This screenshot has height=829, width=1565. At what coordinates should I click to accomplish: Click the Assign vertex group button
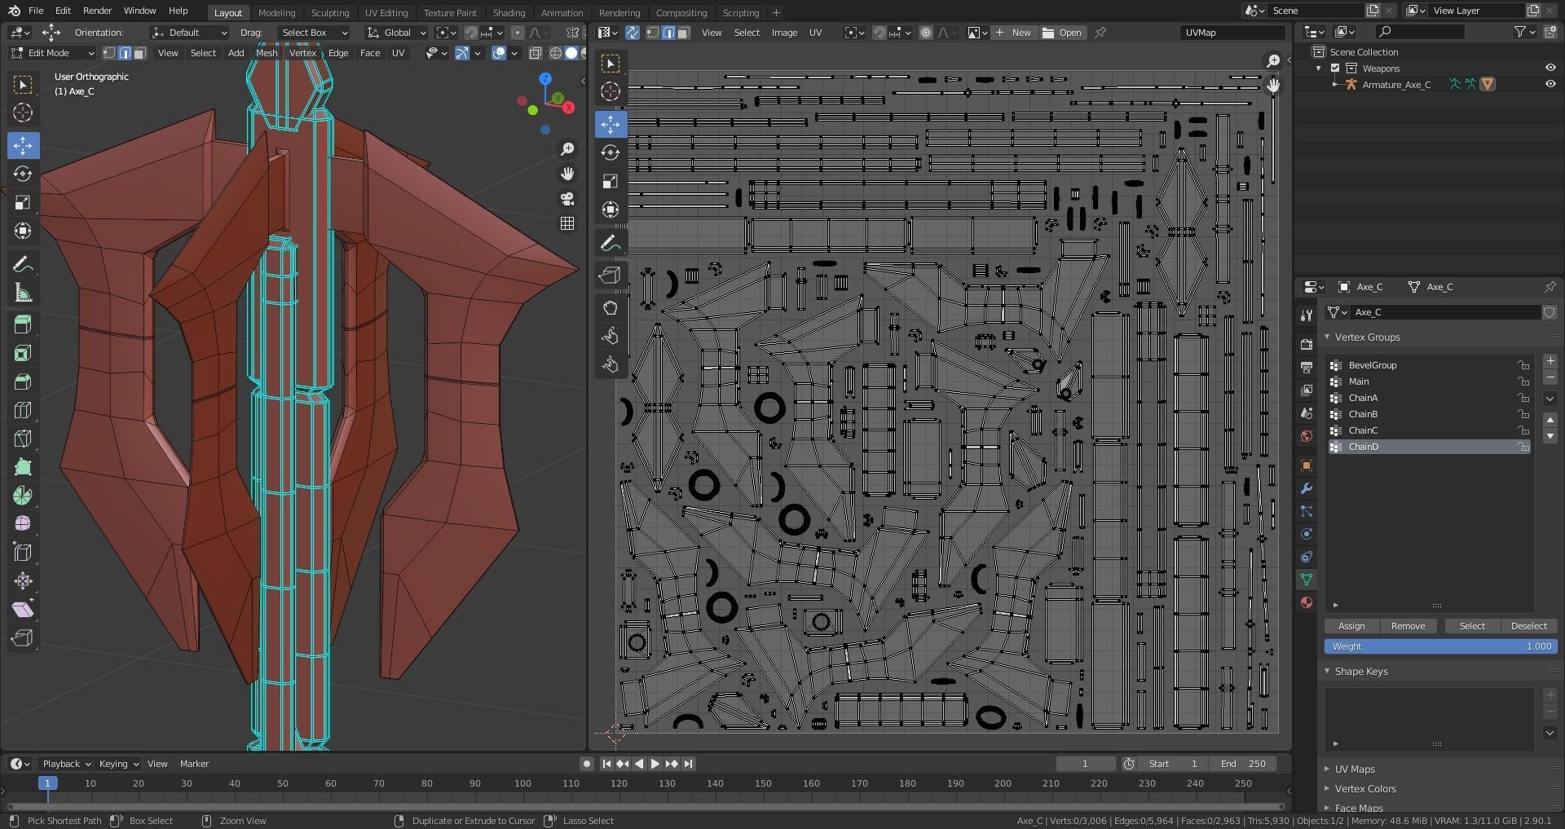coord(1351,626)
